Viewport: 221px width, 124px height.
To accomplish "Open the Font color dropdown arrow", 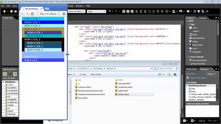I will [184, 11].
